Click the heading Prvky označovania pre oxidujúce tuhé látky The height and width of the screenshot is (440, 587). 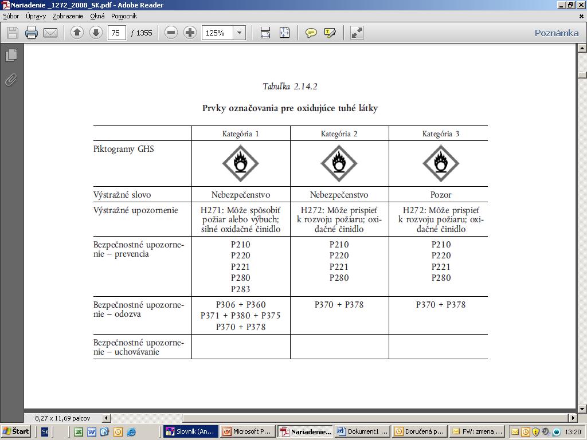point(290,108)
